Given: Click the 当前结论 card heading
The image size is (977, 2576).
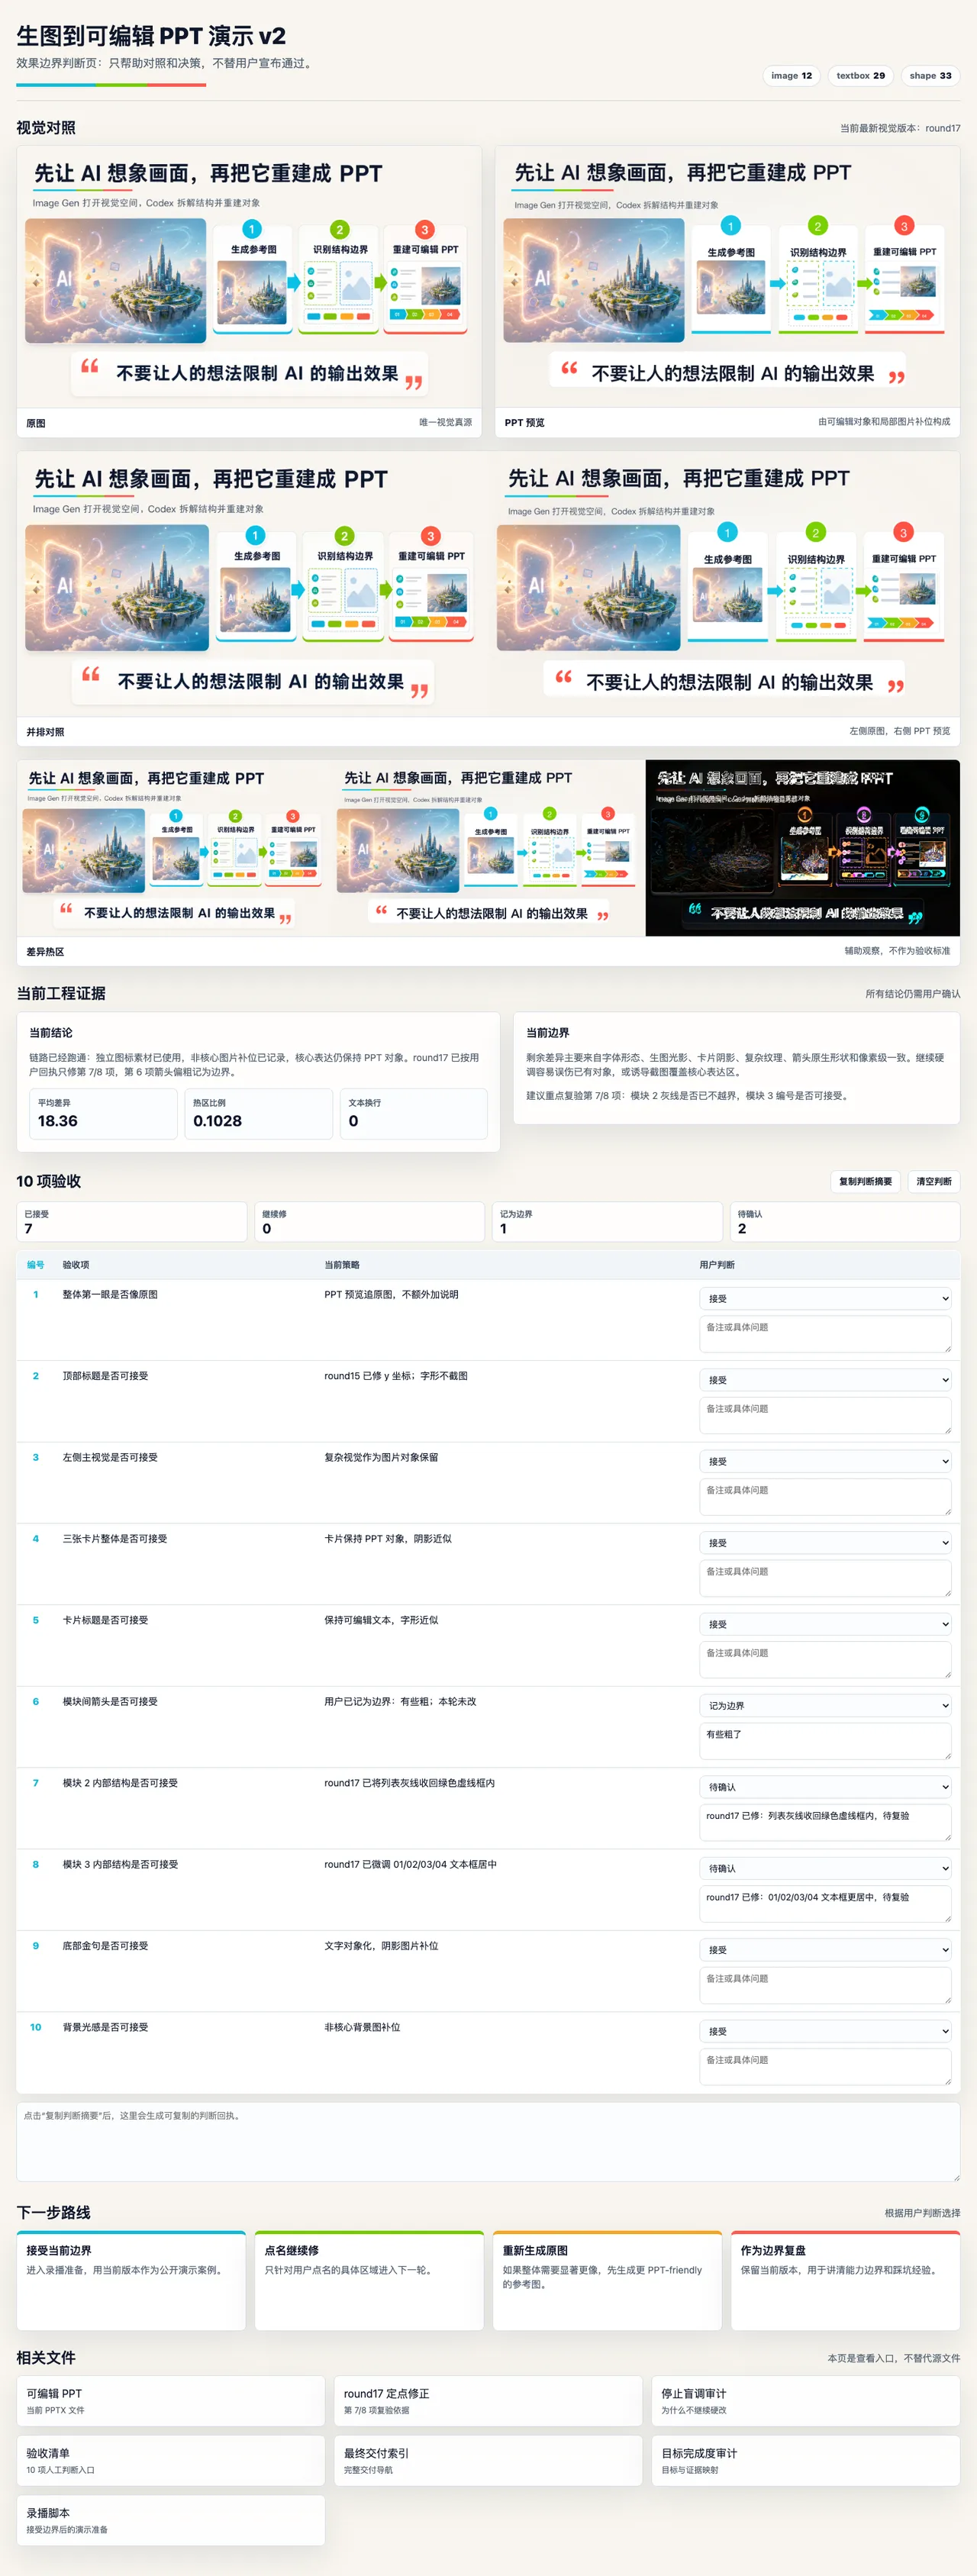Looking at the screenshot, I should 51,1032.
